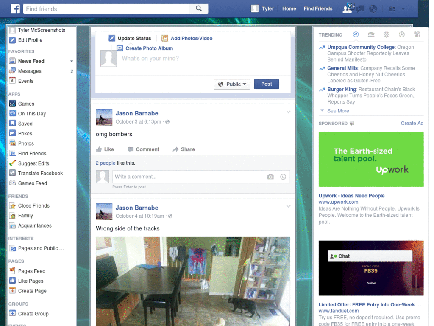The image size is (434, 326).
Task: Expand the account menu arrow in top bar
Action: pyautogui.click(x=403, y=9)
